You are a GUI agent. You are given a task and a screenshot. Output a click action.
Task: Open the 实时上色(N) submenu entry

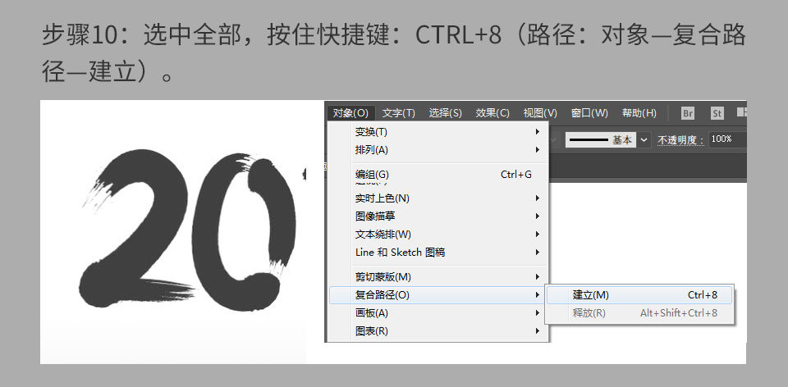(x=438, y=198)
